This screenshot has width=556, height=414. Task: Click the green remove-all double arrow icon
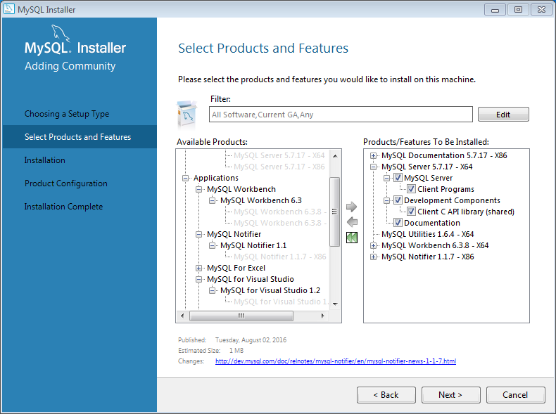tap(352, 238)
